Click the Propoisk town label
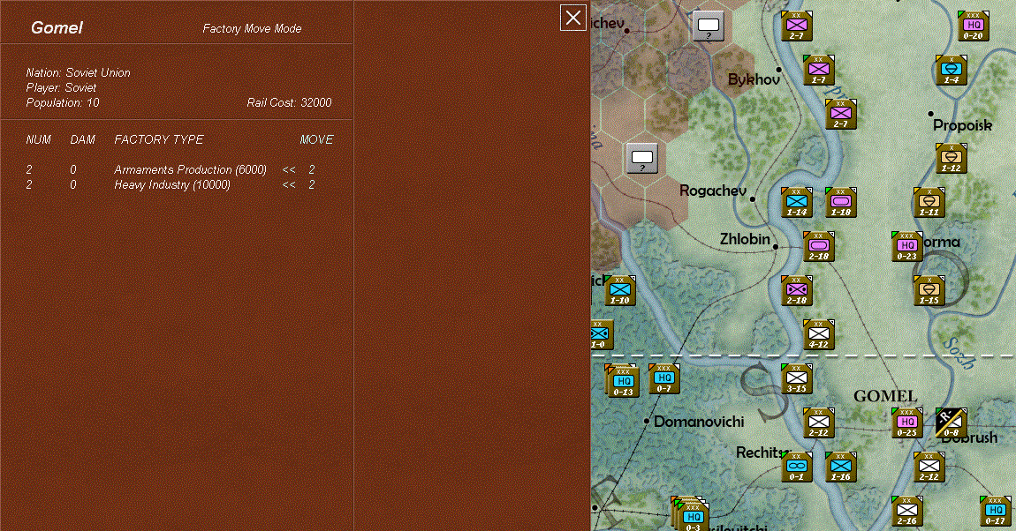 click(x=962, y=125)
